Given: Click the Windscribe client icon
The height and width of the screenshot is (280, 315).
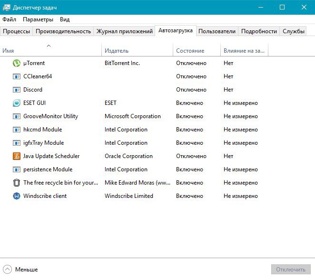Looking at the screenshot, I should pos(17,196).
